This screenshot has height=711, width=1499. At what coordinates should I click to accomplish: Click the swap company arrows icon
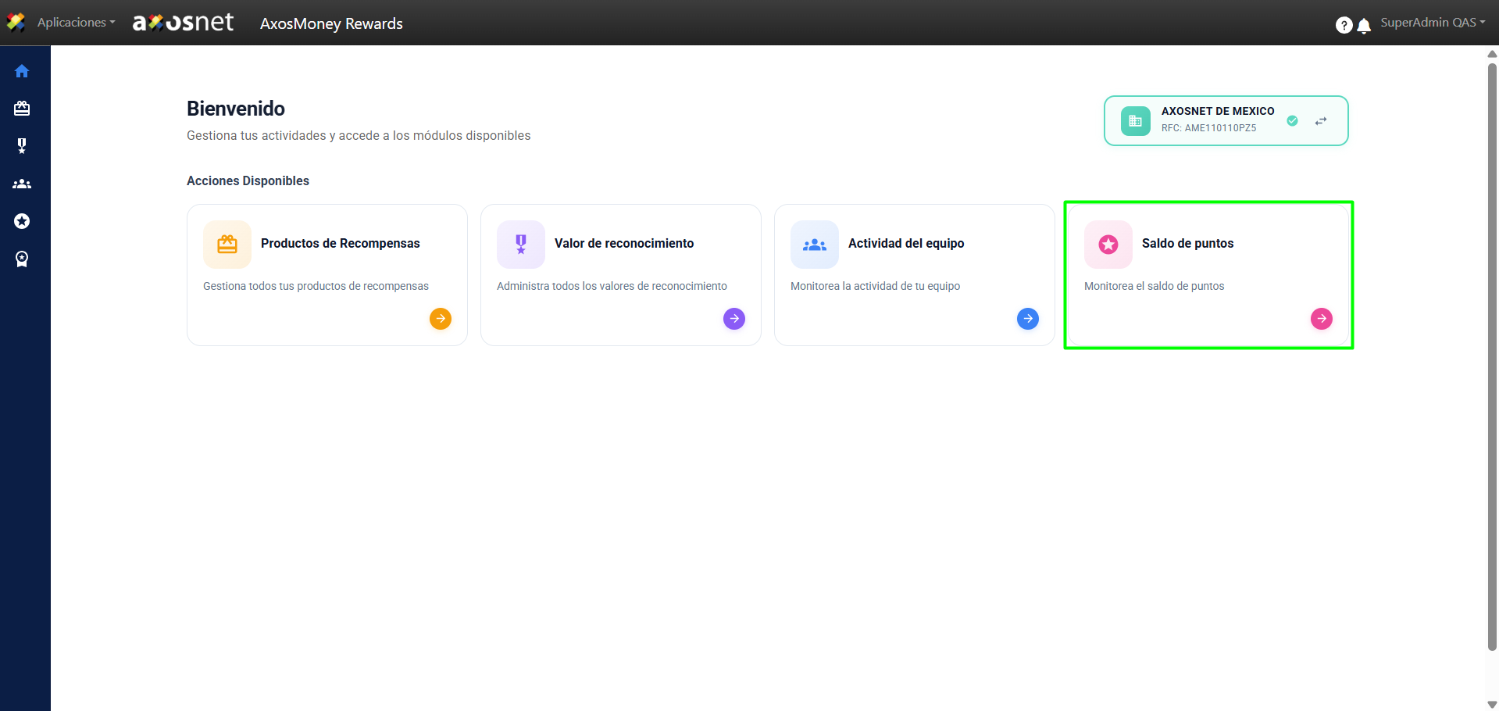tap(1320, 121)
